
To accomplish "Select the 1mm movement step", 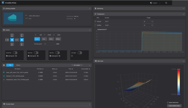I will click(44, 39).
